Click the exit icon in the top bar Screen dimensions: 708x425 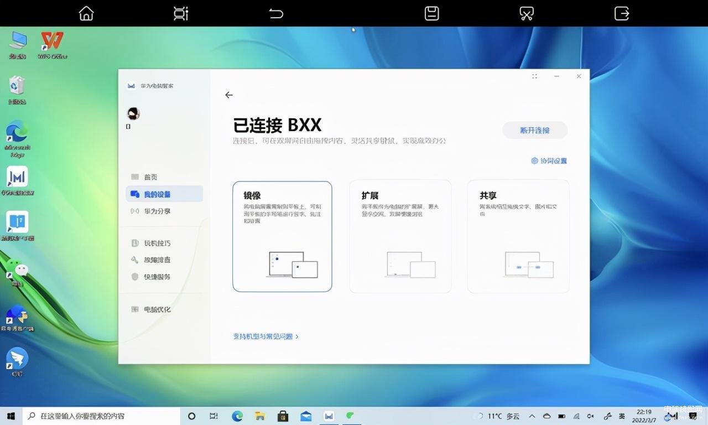point(622,13)
